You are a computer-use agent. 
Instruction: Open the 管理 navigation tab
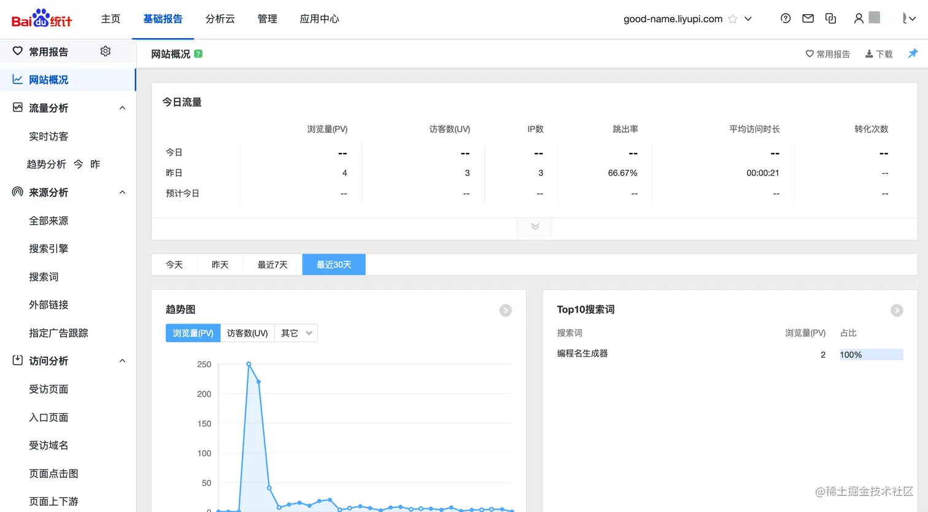(x=268, y=18)
